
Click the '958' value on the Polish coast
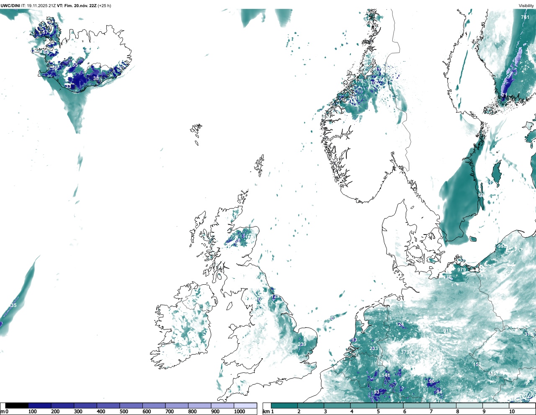(x=502, y=246)
